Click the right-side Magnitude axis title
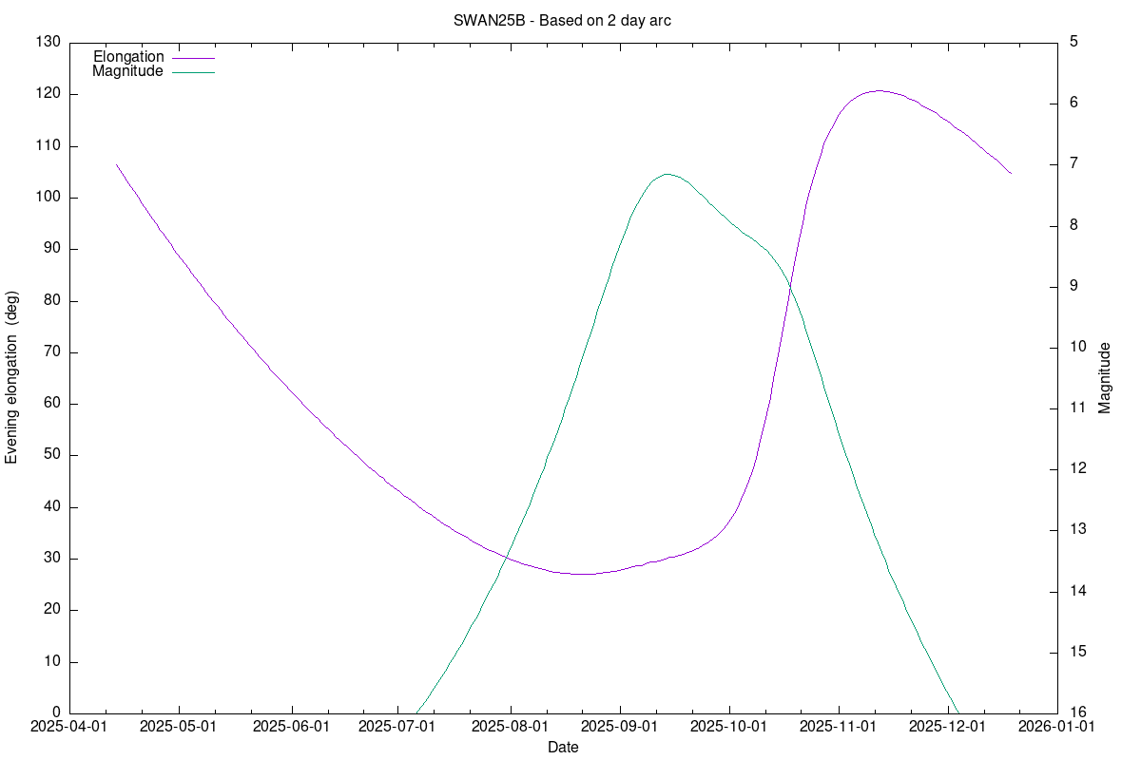The width and height of the screenshot is (1141, 760). click(1104, 377)
